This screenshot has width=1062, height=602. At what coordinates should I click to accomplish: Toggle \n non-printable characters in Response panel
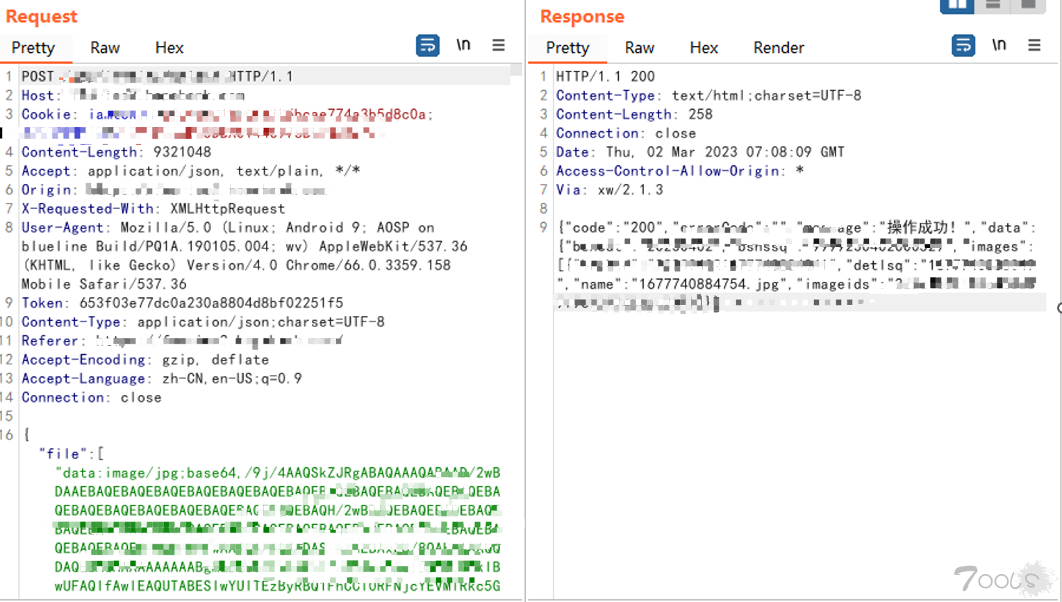point(999,45)
